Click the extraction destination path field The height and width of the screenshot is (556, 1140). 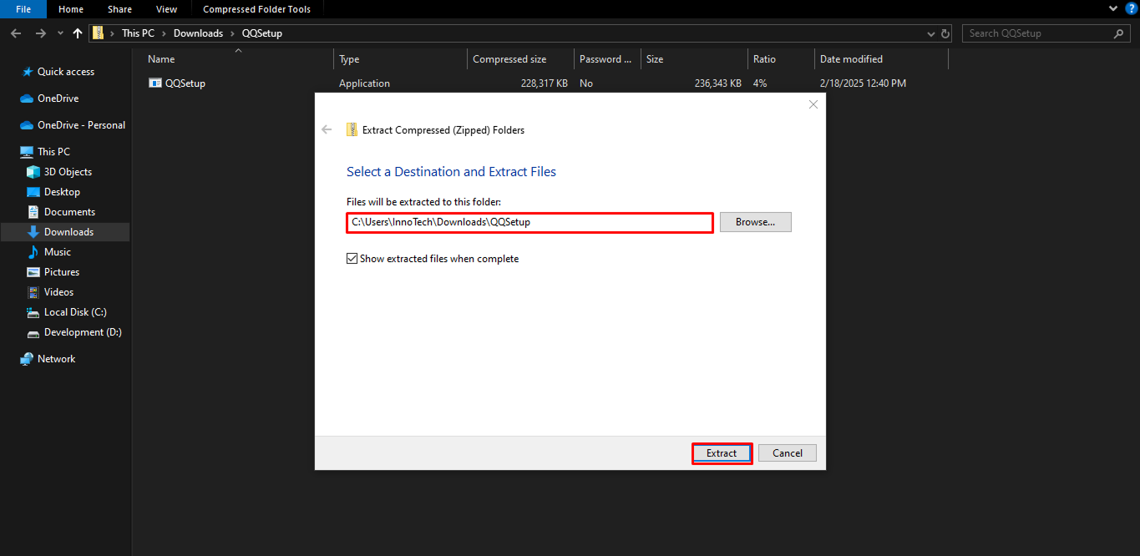(529, 222)
